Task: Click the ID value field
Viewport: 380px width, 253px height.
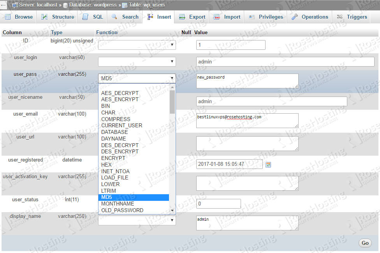Action: click(x=231, y=45)
